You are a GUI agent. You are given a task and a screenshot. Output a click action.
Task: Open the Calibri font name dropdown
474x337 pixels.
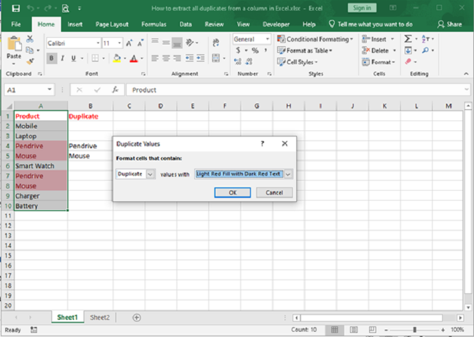point(98,43)
